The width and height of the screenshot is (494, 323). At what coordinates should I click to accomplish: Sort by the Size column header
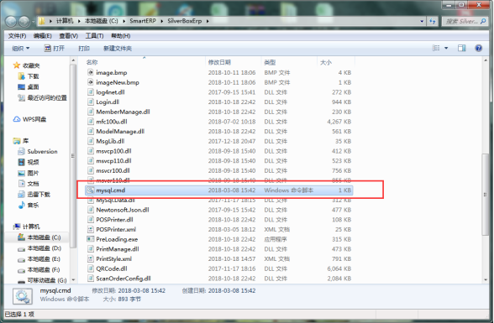(x=326, y=62)
